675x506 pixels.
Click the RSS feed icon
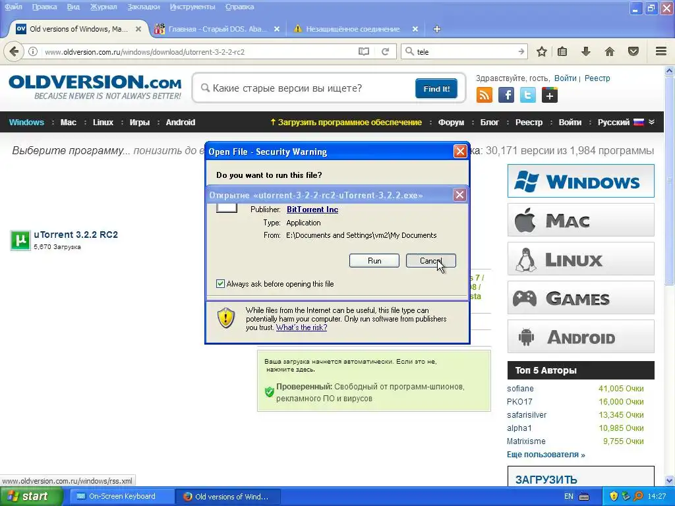pyautogui.click(x=484, y=95)
